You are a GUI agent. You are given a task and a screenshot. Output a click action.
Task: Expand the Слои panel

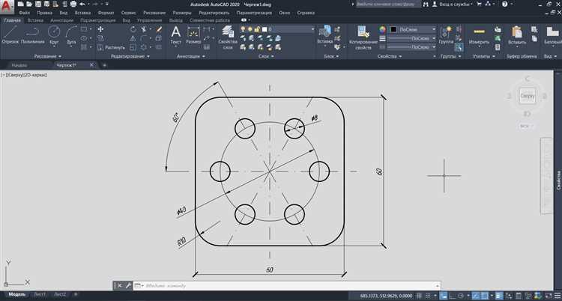266,56
